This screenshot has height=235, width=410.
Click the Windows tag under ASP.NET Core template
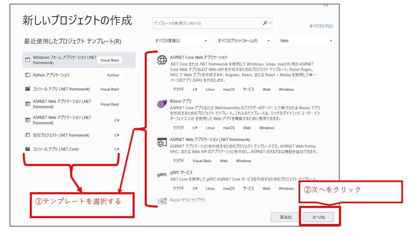286,89
